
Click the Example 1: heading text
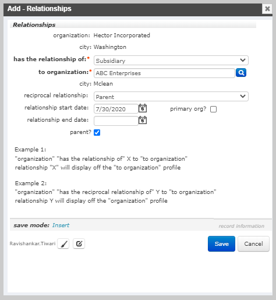tap(30, 150)
